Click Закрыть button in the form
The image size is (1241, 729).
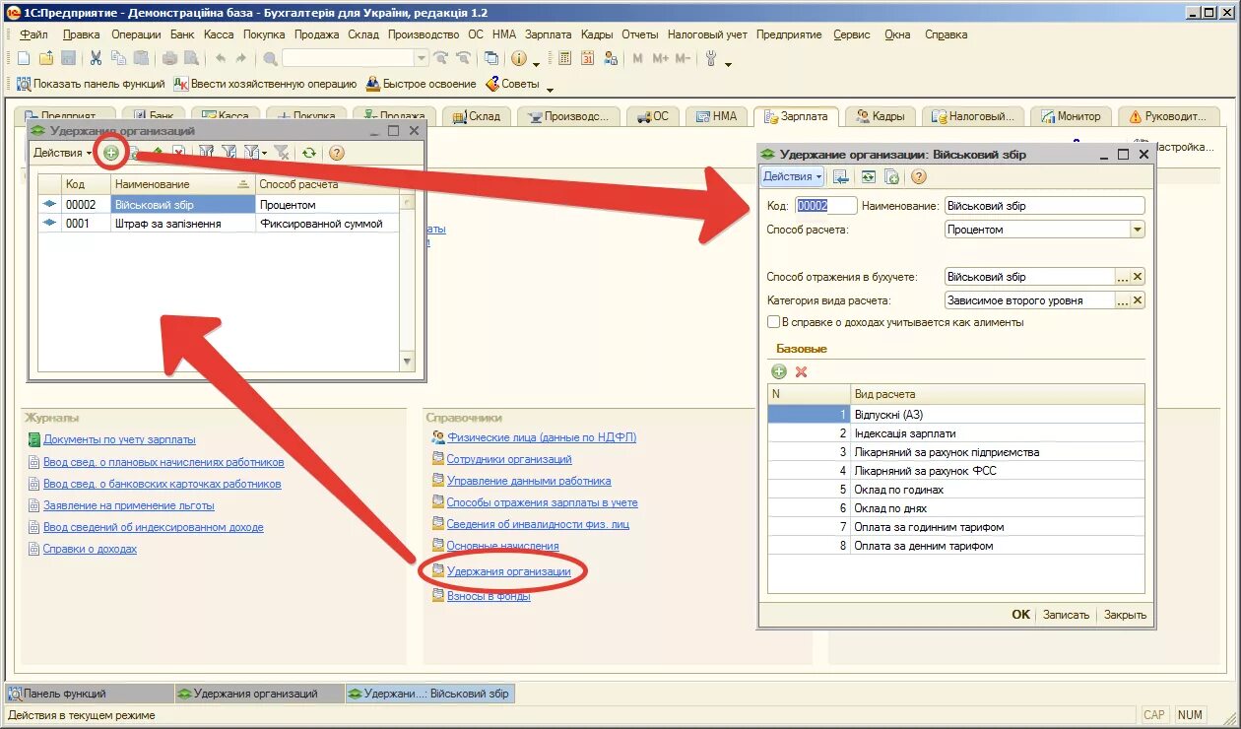[x=1125, y=615]
